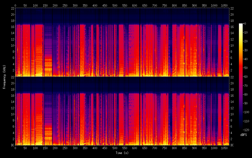252x158 pixels.
Task: Click the lower channel spectrogram near 900 seconds
Action: 194,117
